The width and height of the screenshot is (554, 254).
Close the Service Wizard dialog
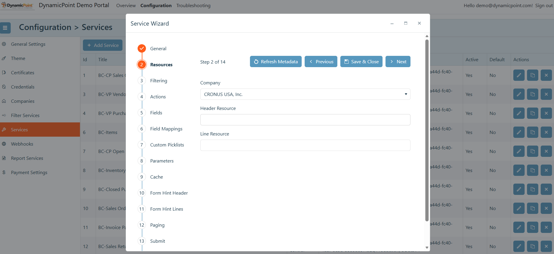[x=419, y=23]
